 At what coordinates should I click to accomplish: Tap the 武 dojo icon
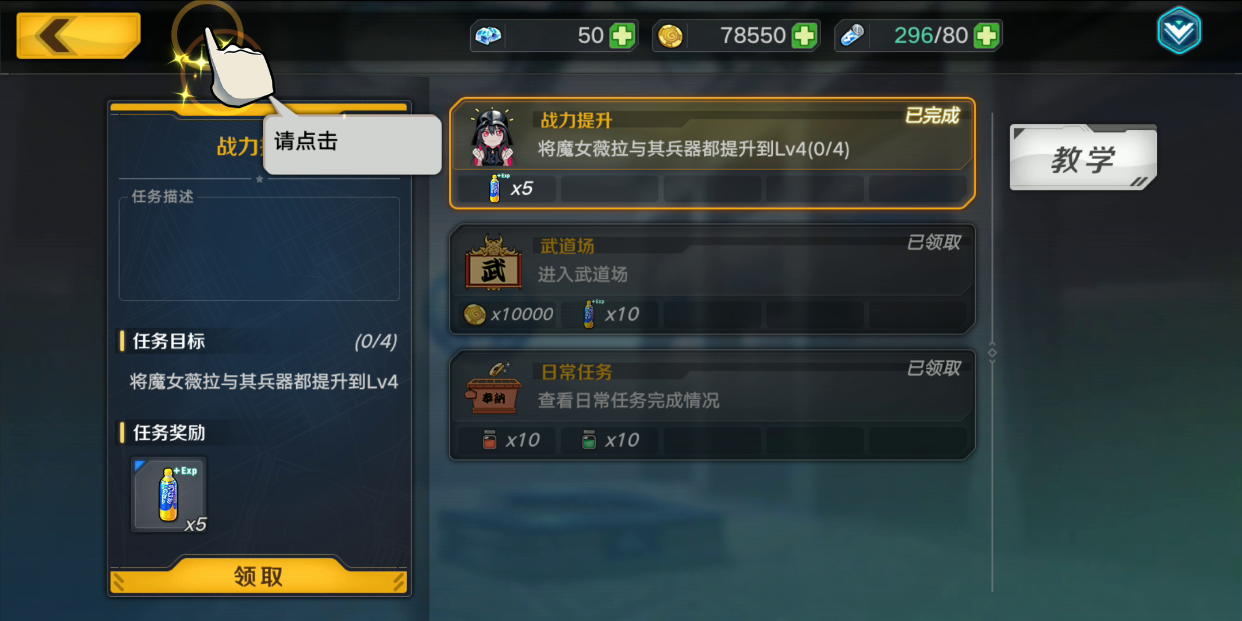click(x=493, y=263)
